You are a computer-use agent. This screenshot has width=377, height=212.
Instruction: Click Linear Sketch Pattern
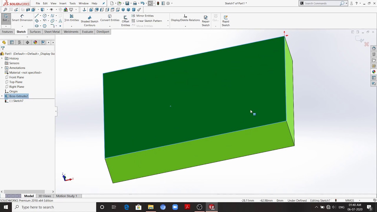click(147, 21)
